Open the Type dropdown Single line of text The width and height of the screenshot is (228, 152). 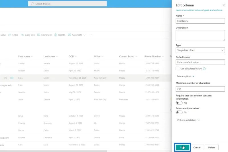tap(200, 50)
